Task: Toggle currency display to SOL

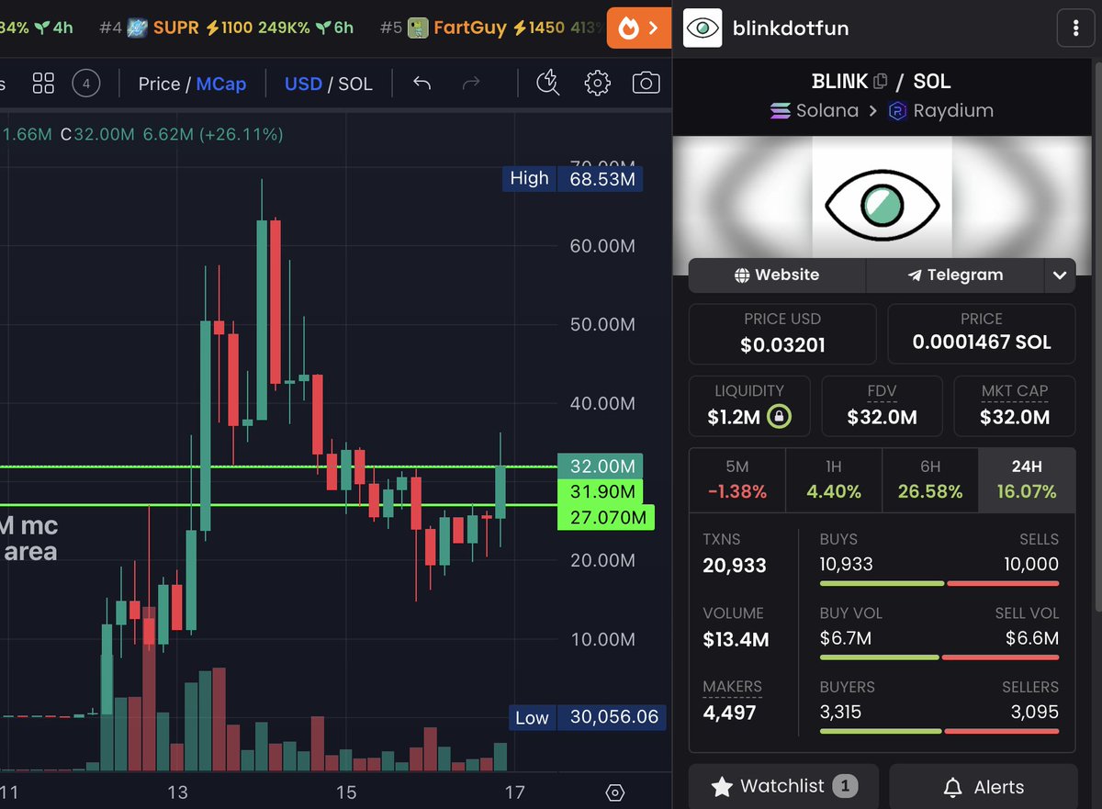Action: 357,84
